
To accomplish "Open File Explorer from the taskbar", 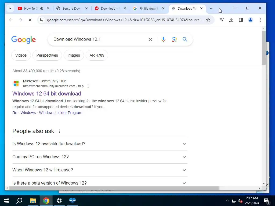I will pyautogui.click(x=33, y=201).
